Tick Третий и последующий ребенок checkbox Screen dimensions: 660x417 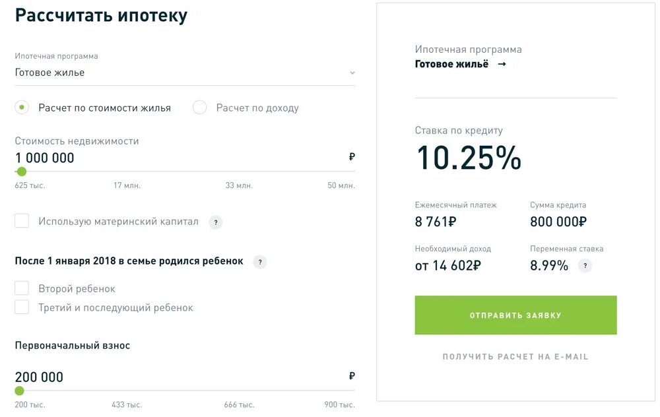point(22,307)
